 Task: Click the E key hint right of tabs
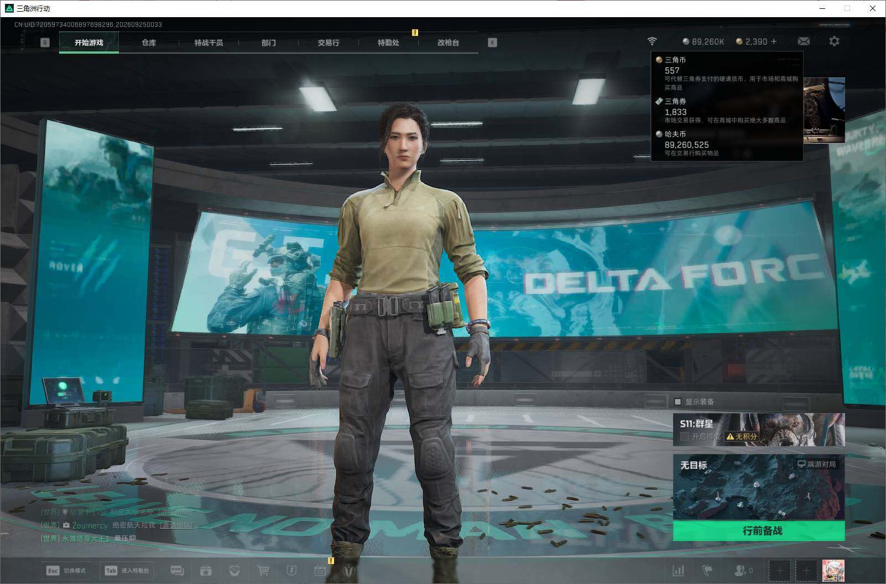(492, 43)
